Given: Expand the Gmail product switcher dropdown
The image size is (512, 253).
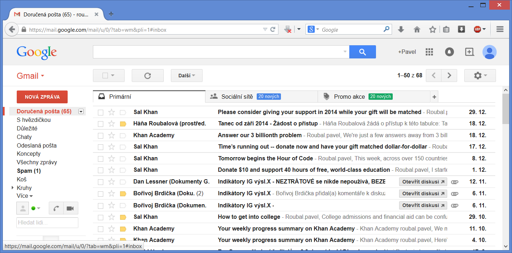Looking at the screenshot, I should coord(31,76).
